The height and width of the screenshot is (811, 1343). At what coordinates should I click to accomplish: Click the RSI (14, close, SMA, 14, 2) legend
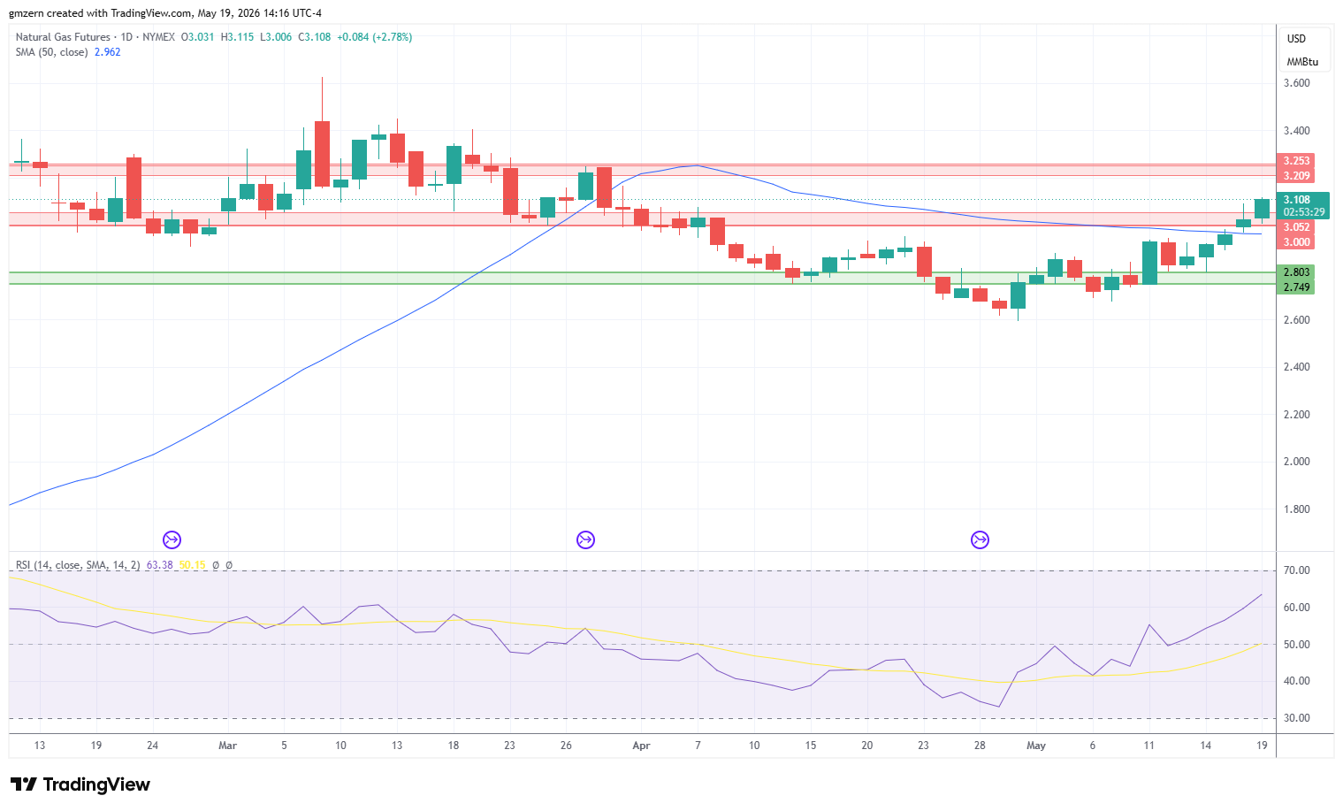click(78, 565)
